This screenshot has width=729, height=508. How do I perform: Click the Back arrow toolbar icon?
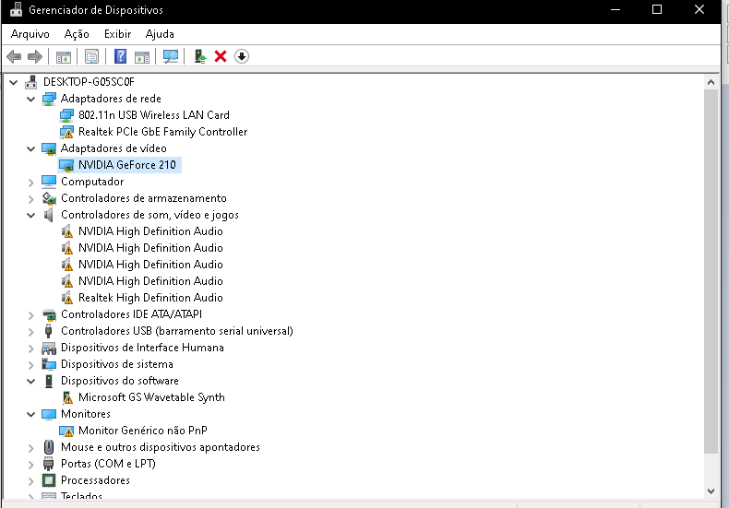(14, 56)
